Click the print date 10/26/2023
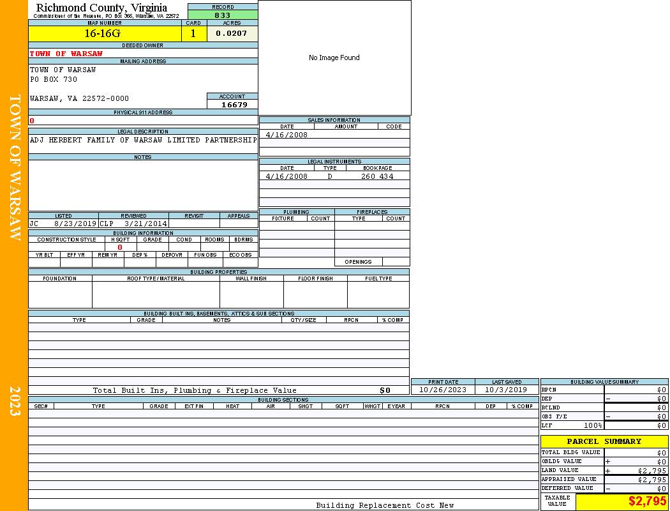Image resolution: width=670 pixels, height=511 pixels. coord(443,390)
